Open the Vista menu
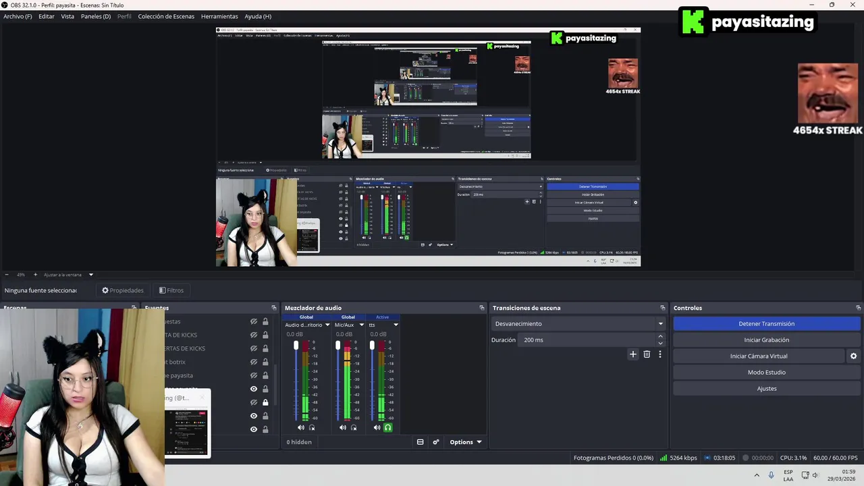864x486 pixels. (67, 16)
